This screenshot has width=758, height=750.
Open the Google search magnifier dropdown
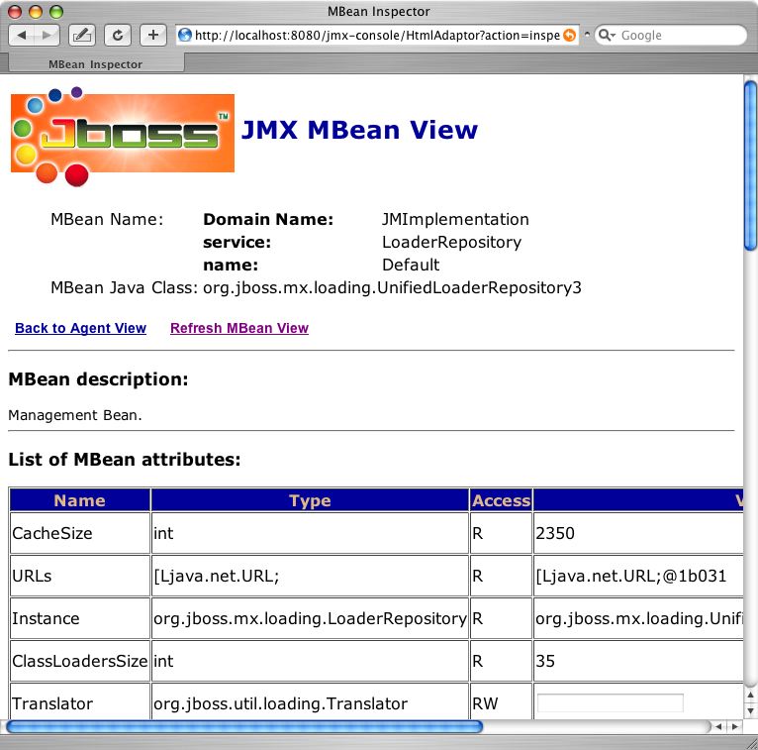coord(607,35)
